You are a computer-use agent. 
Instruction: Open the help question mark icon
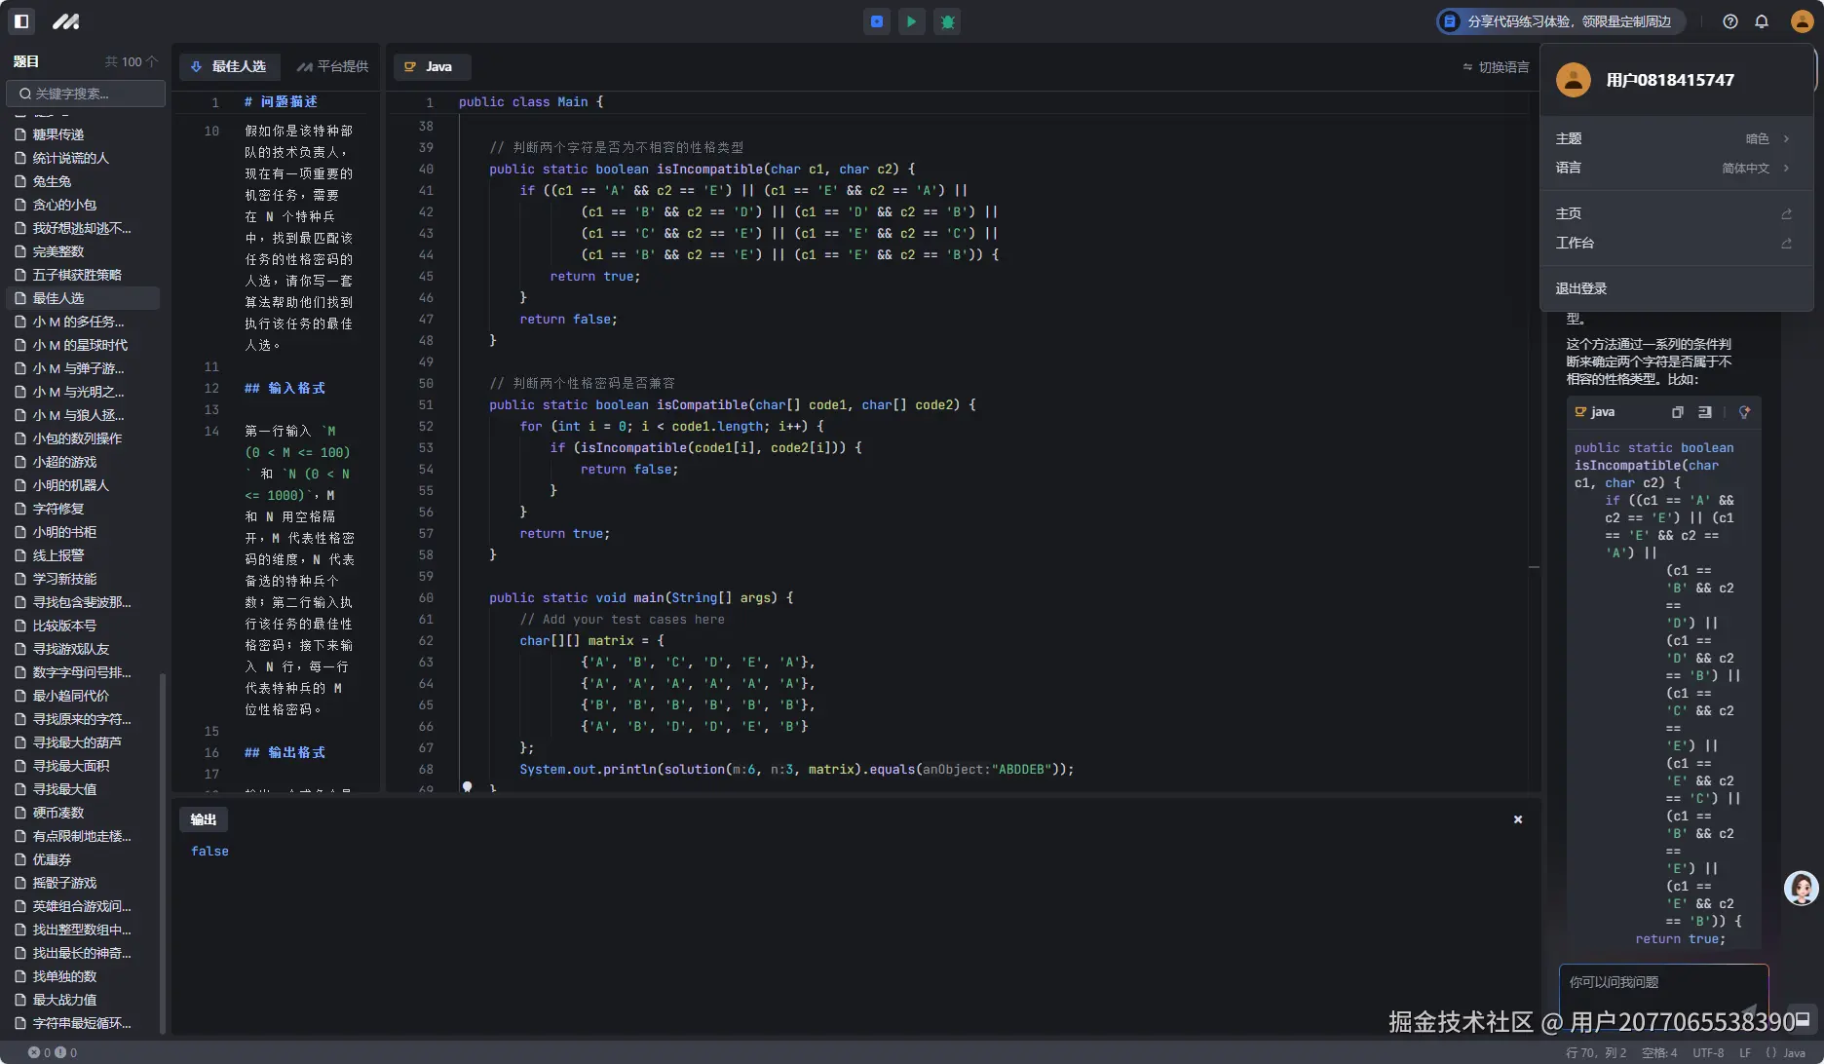[1729, 21]
